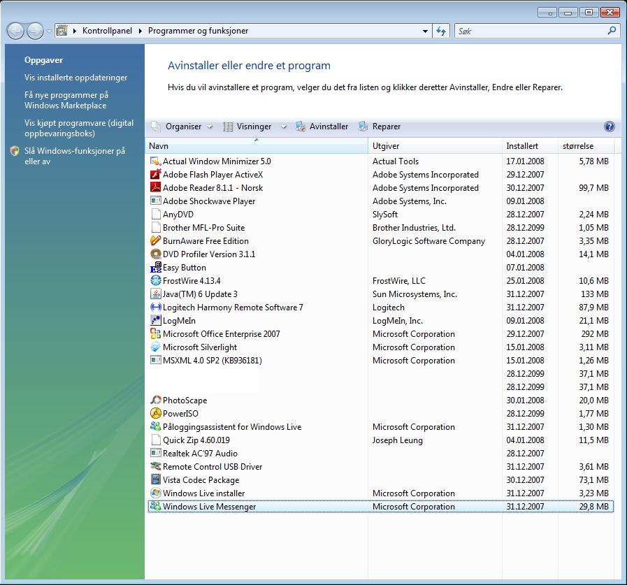Screen dimensions: 627x585
Task: Go back with the Back arrow
Action: [x=15, y=31]
